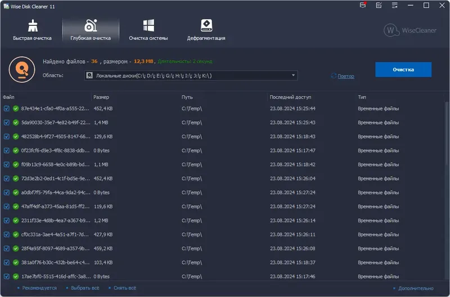450x297 pixels.
Task: Click the orange disk scan icon
Action: tap(22, 70)
